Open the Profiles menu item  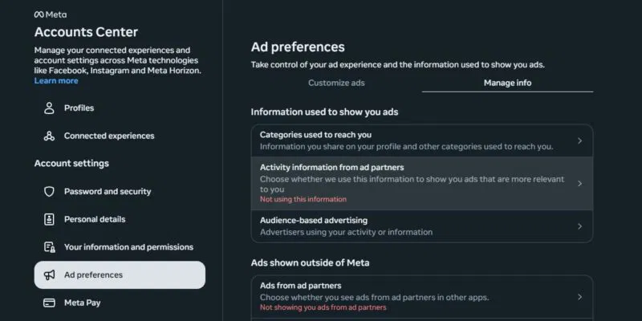79,108
